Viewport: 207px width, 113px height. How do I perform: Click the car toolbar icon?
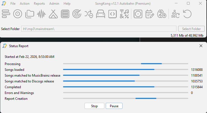click(100, 14)
